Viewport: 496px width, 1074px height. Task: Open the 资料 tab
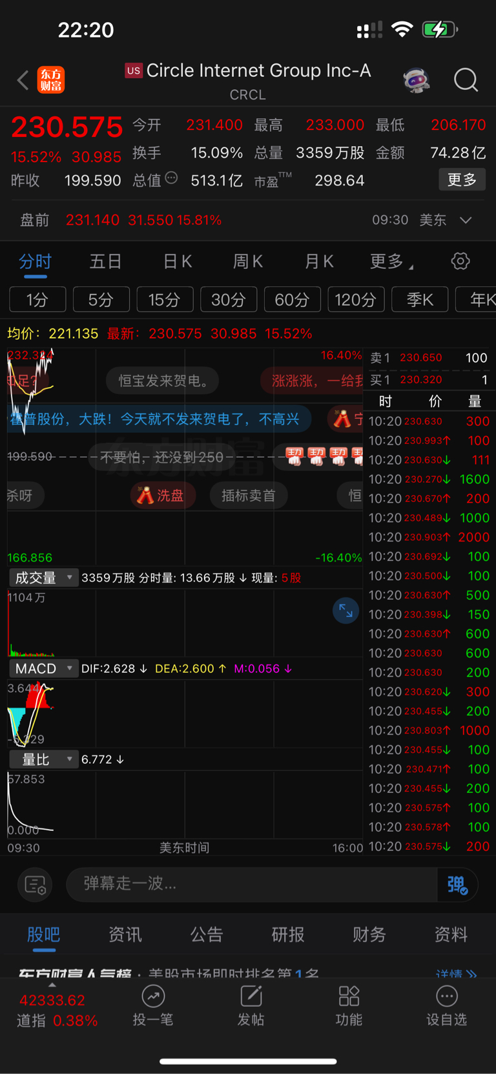[451, 934]
